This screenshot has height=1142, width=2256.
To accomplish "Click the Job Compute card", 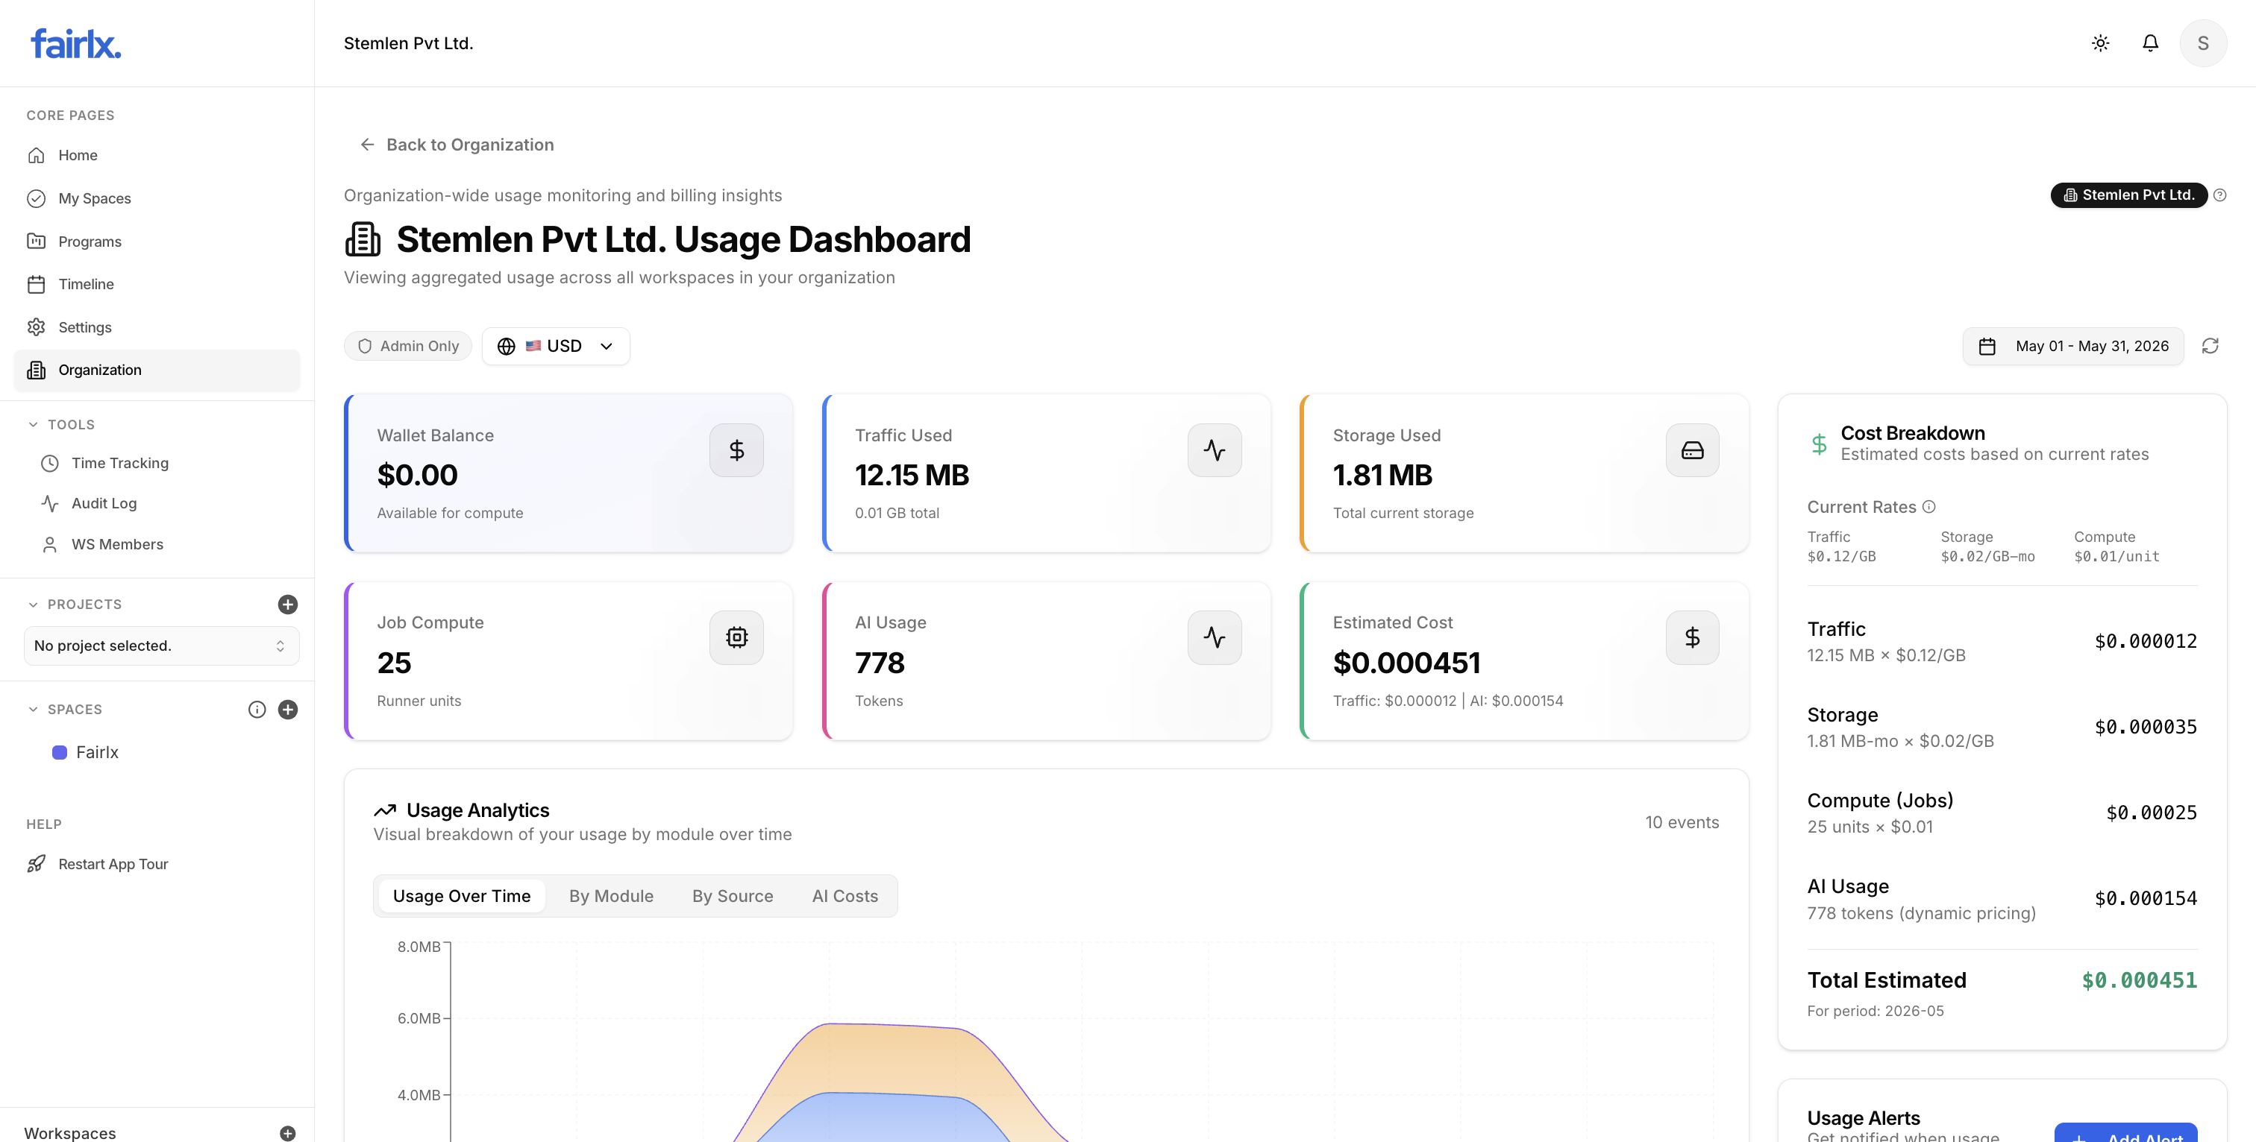I will (x=568, y=660).
